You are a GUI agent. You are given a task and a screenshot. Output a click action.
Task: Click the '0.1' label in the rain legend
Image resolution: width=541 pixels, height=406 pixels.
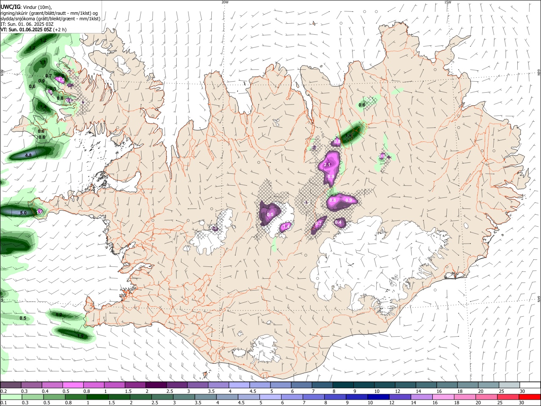3,403
